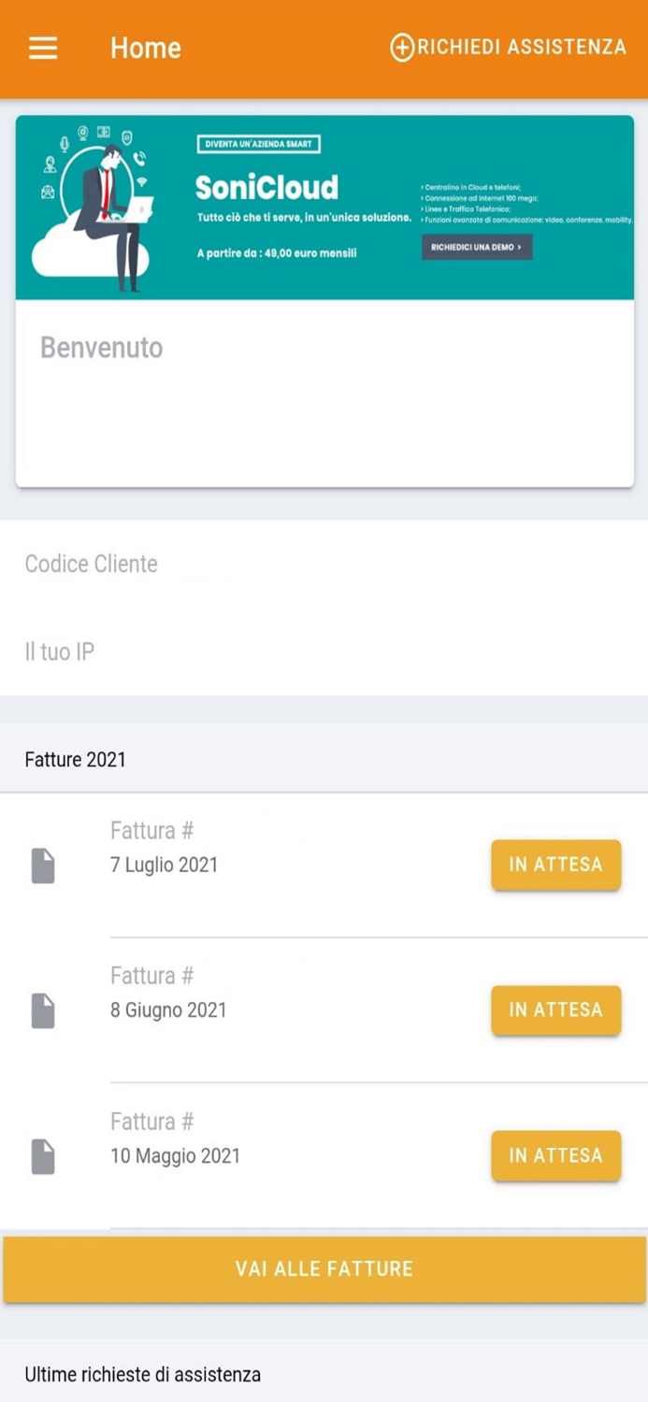Image resolution: width=648 pixels, height=1402 pixels.
Task: Tap the Il tuo IP row
Action: click(x=60, y=651)
